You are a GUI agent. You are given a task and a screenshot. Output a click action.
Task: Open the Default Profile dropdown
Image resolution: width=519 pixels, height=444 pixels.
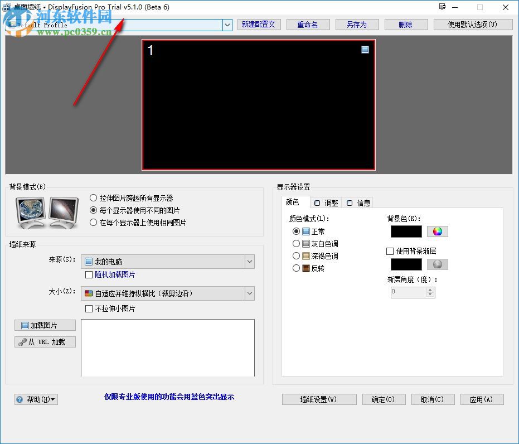pyautogui.click(x=226, y=25)
